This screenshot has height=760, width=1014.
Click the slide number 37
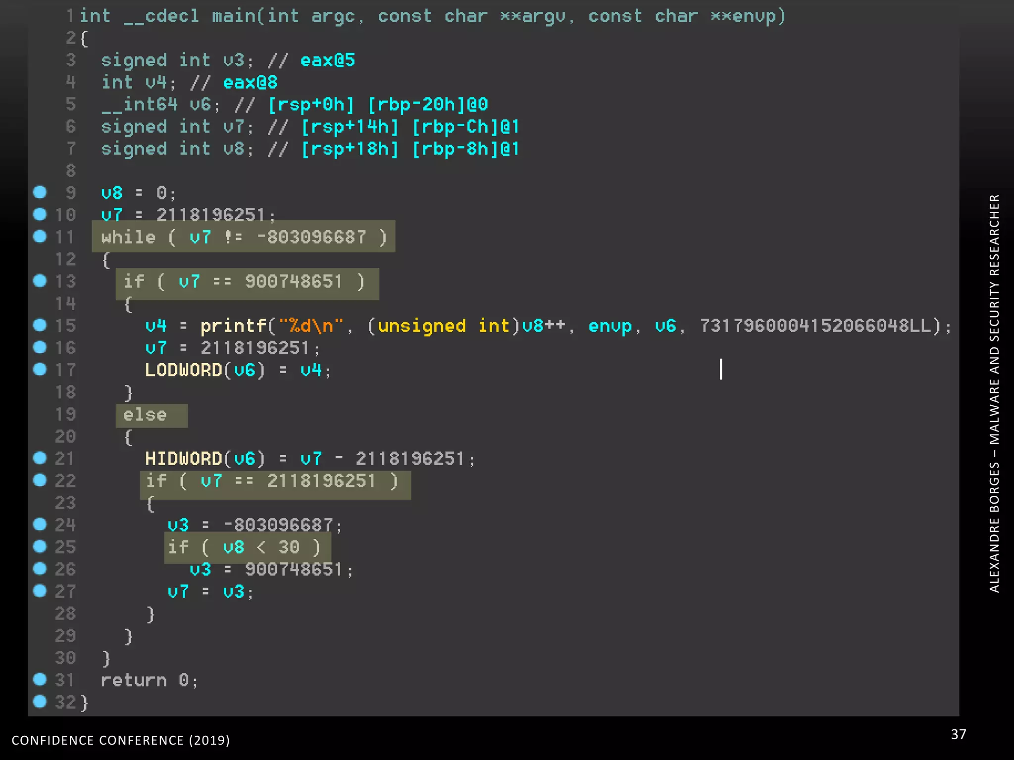tap(959, 734)
